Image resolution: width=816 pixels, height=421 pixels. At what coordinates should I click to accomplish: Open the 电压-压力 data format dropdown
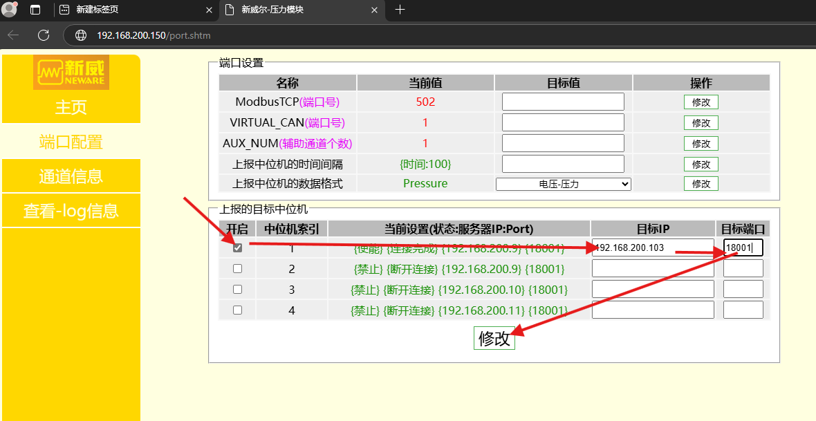pos(563,184)
